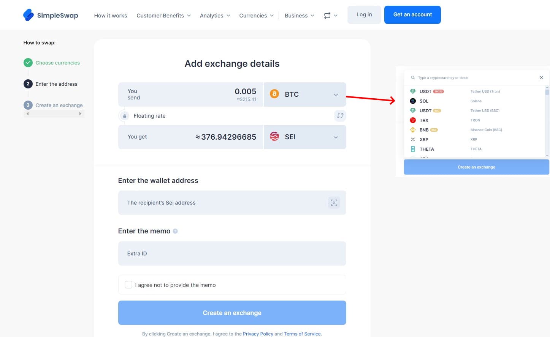Click the step 2 number badge
The image size is (550, 337).
coord(28,84)
